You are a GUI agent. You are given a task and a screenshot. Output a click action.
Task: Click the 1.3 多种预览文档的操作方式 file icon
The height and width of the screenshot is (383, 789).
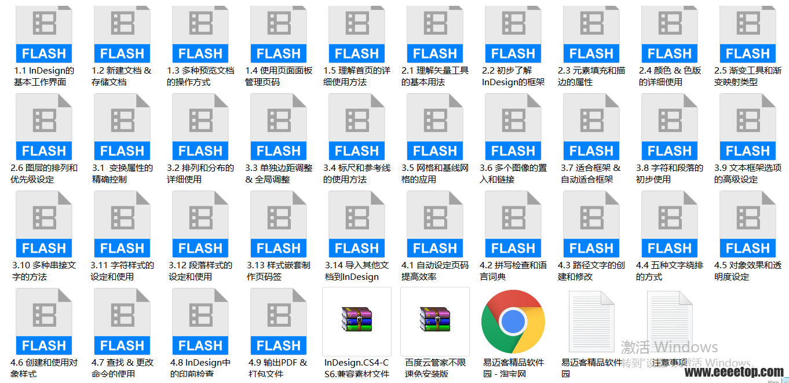click(x=200, y=34)
